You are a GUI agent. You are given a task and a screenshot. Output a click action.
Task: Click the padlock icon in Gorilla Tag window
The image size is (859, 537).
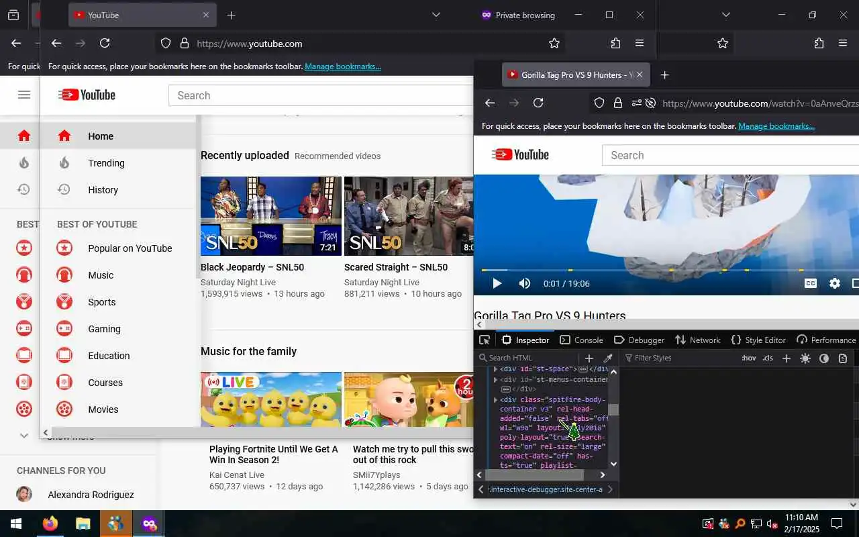618,103
